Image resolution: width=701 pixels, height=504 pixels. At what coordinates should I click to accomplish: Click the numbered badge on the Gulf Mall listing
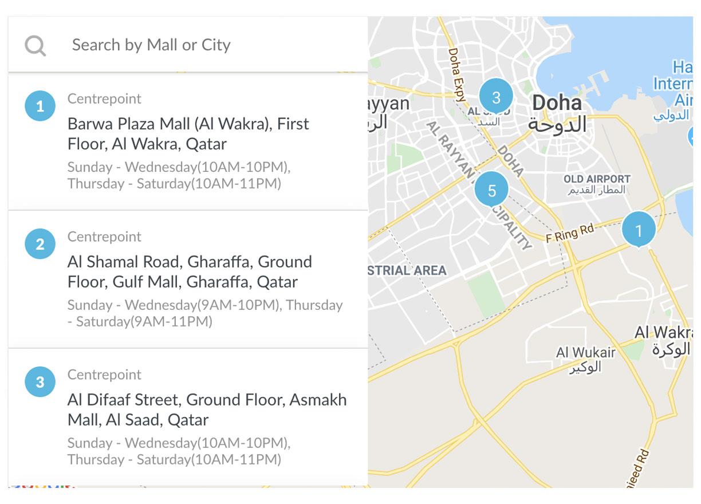click(x=40, y=243)
